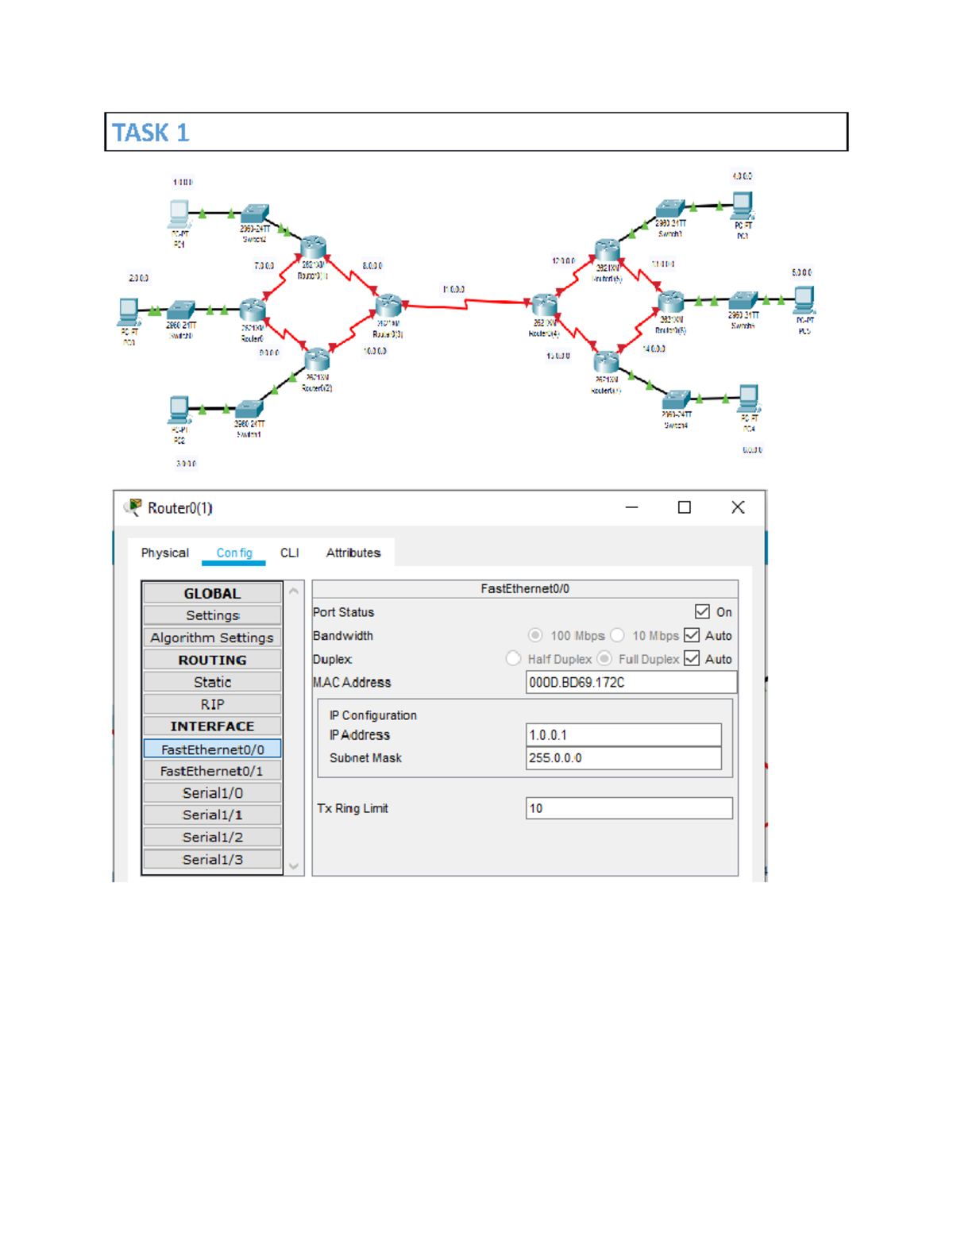The image size is (953, 1233).
Task: Click the up arrow above GLOBAL section
Action: [x=292, y=589]
